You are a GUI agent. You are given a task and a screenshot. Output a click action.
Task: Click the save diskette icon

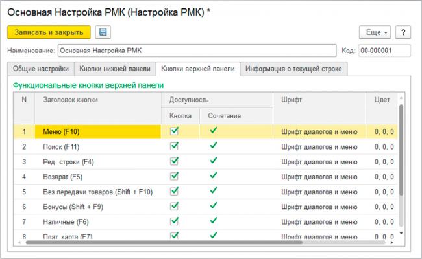(x=103, y=32)
